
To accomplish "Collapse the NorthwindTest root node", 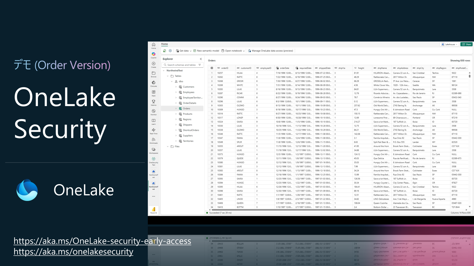I will point(164,71).
